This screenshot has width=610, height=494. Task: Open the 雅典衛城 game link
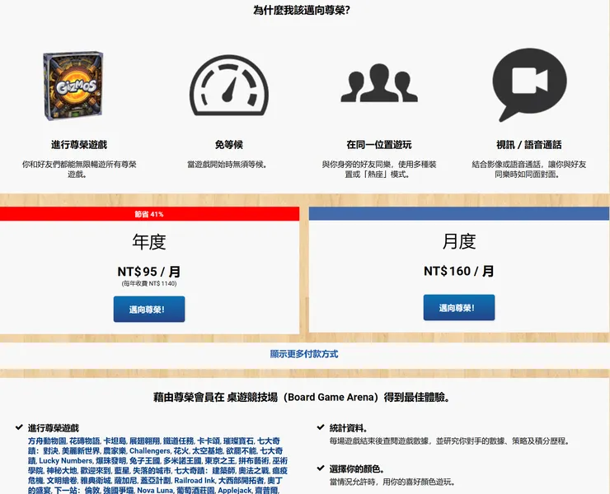(x=96, y=480)
